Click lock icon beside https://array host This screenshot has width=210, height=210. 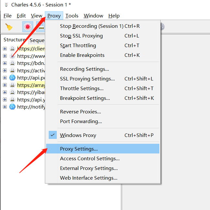(12, 85)
